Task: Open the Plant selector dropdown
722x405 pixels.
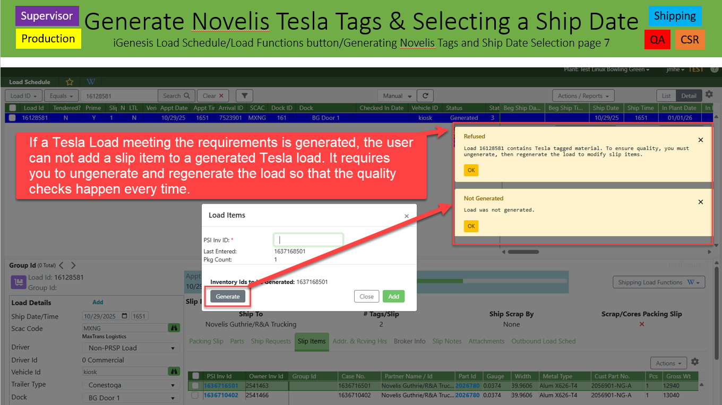Action: click(607, 69)
